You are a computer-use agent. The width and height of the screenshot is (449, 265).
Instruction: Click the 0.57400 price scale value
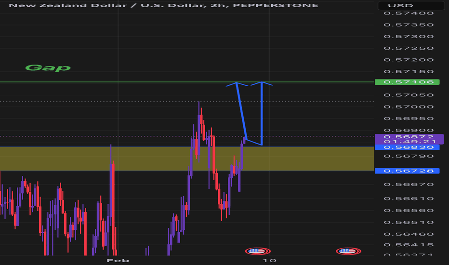coord(409,13)
